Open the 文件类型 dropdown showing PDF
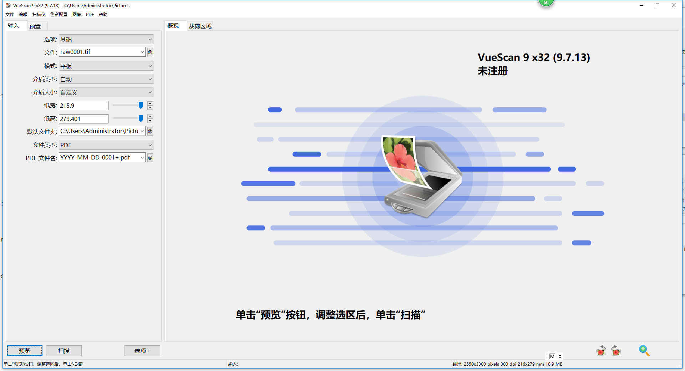The height and width of the screenshot is (371, 685). click(106, 145)
